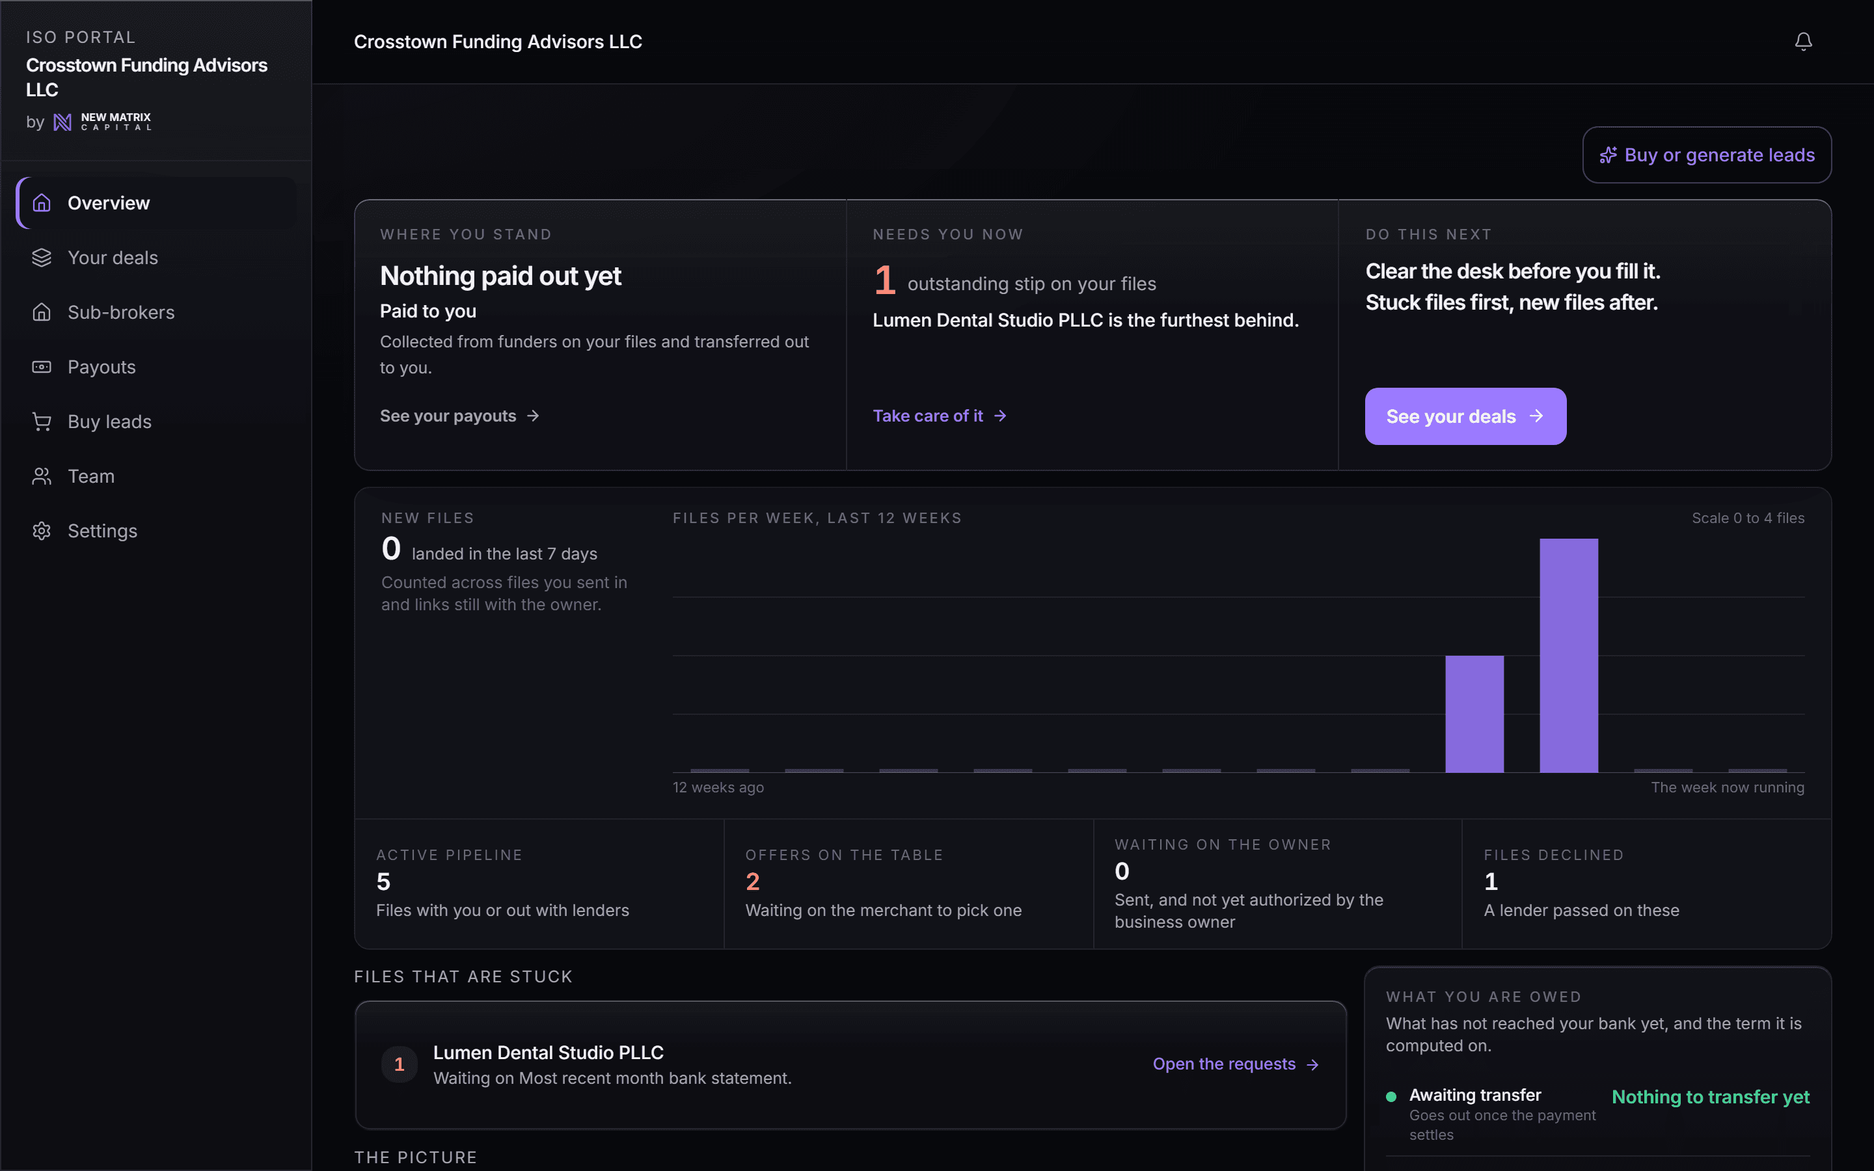Click the "WHAT YOU ARE OWED" heading
1874x1171 pixels.
tap(1483, 997)
